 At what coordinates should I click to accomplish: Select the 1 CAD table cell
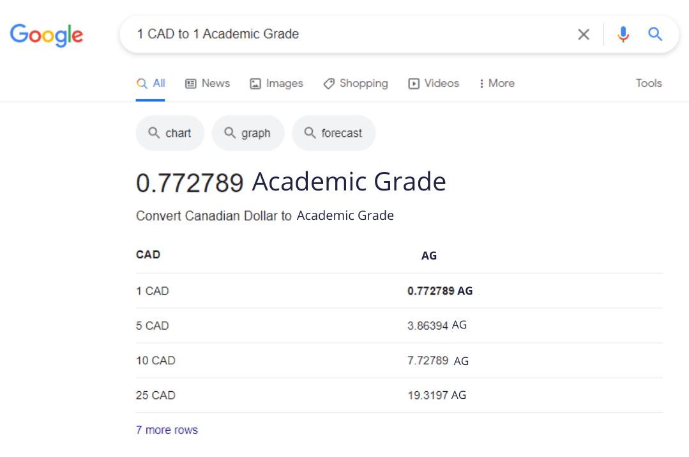click(x=153, y=291)
